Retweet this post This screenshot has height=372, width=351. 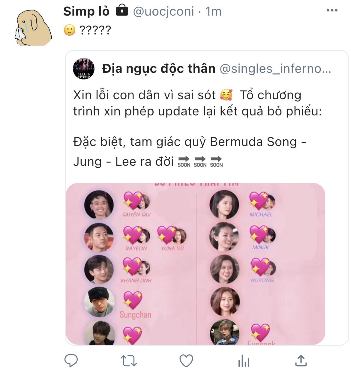[x=129, y=361]
